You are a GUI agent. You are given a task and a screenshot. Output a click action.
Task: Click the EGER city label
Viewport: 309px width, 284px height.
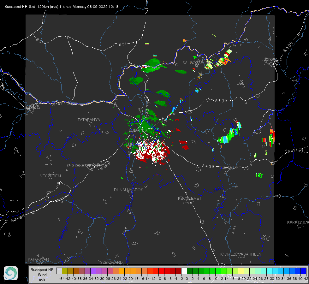[x=242, y=83]
